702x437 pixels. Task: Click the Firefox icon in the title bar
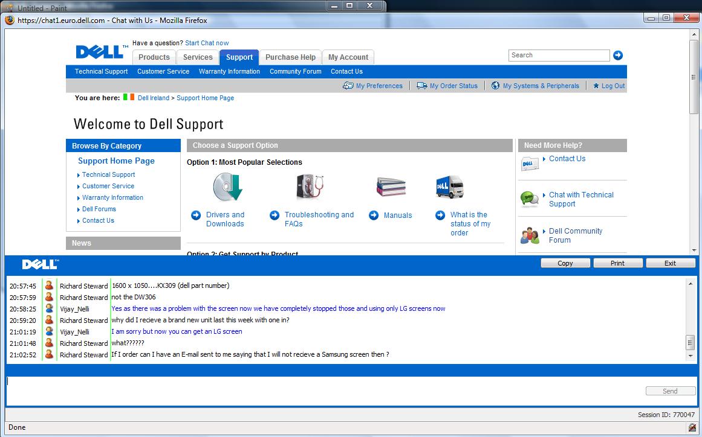click(x=10, y=20)
